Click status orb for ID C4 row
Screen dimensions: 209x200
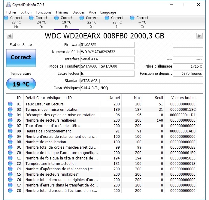(x=10, y=169)
